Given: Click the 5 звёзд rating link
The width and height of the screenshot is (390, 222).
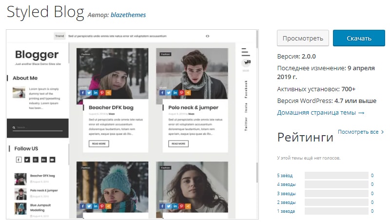Looking at the screenshot, I should click(x=285, y=176).
